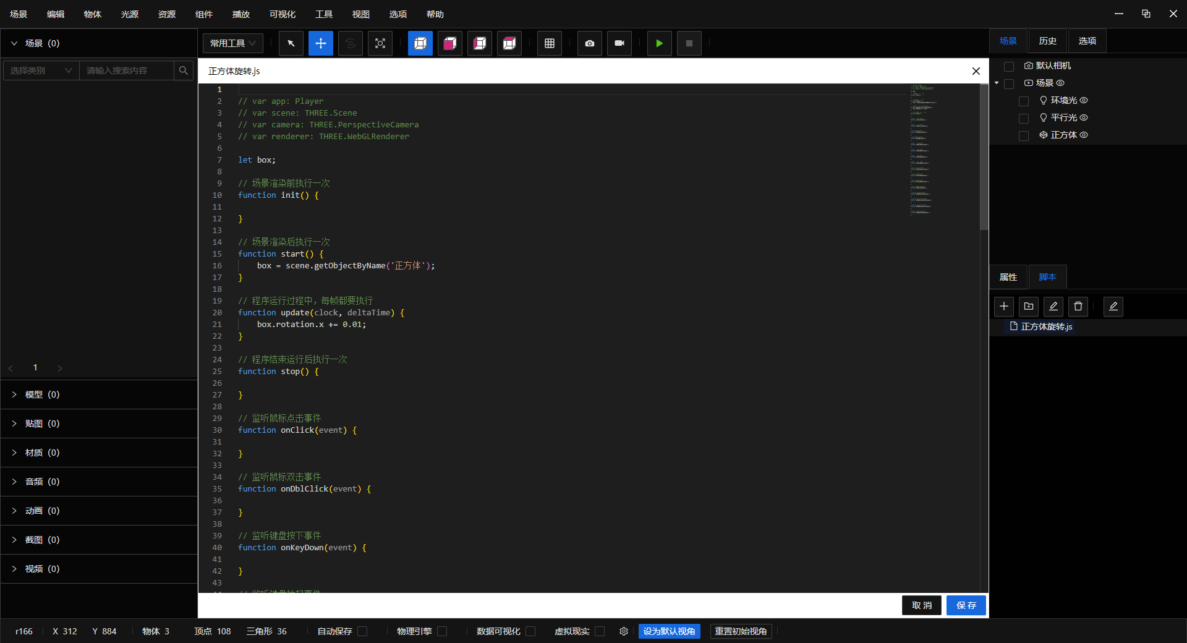Click the 保存 button
Screen dimensions: 1187x643
point(966,605)
